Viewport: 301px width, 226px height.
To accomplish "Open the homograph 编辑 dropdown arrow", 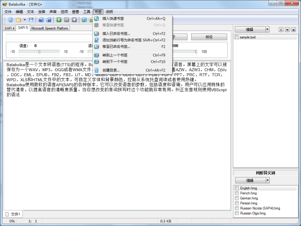I will [x=267, y=180].
